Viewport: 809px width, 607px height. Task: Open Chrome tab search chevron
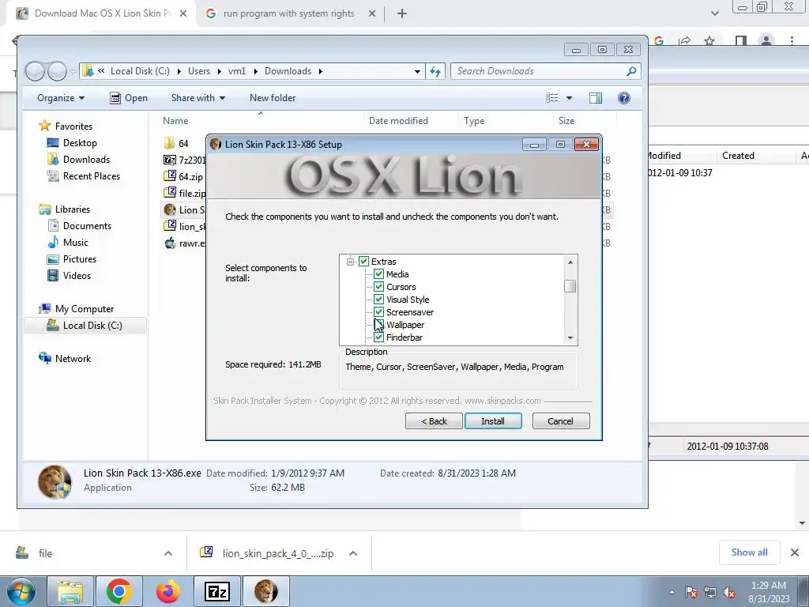click(714, 13)
